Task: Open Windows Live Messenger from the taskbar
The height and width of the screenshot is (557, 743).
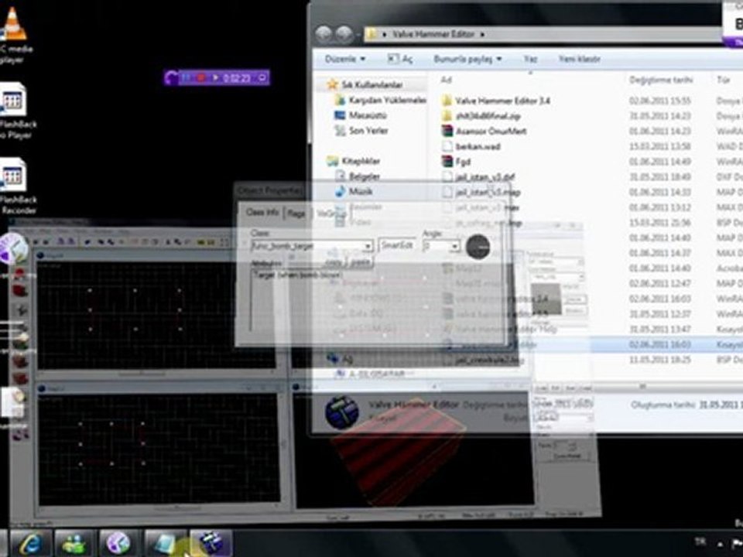Action: coord(75,543)
